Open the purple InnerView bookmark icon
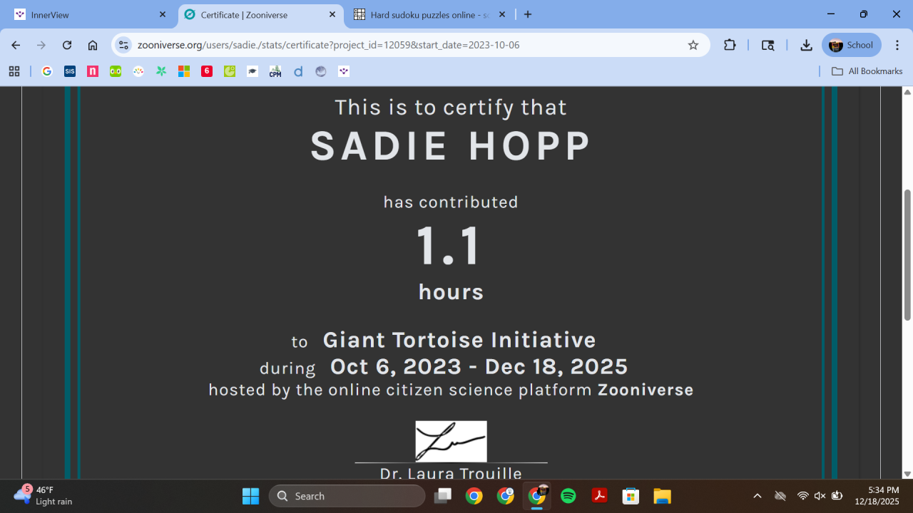This screenshot has height=513, width=913. [x=344, y=71]
